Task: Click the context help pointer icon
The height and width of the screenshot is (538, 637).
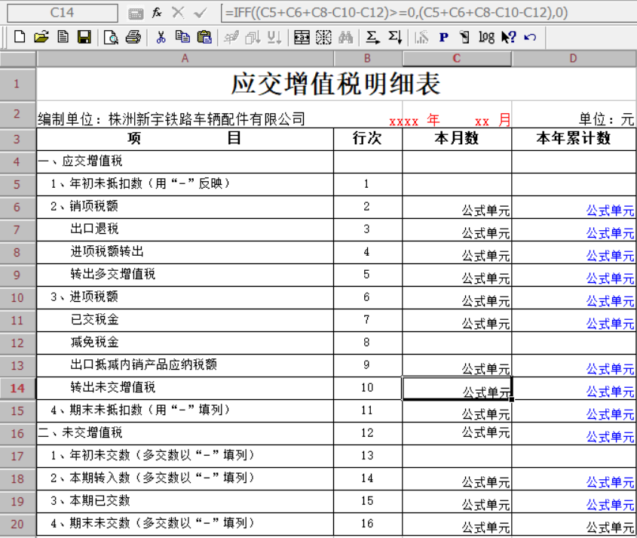Action: click(x=508, y=38)
